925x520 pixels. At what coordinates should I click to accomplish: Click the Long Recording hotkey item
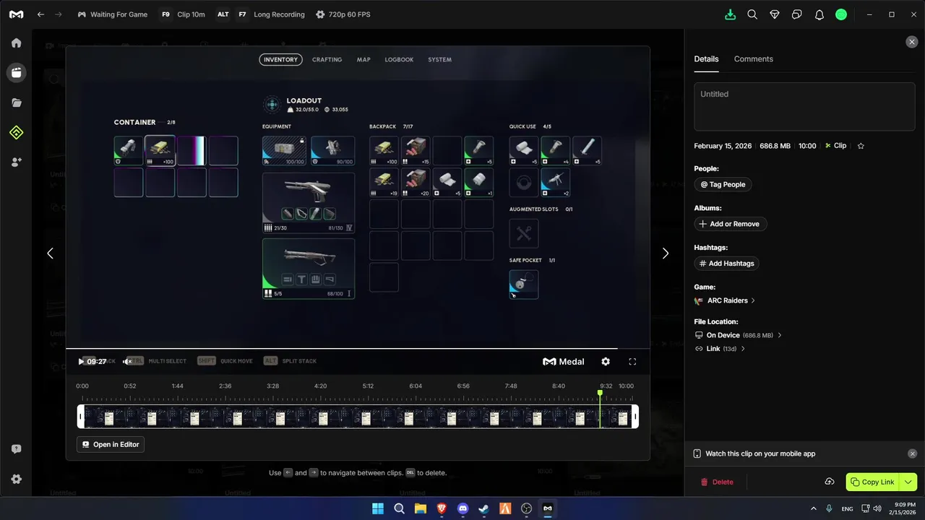point(261,14)
